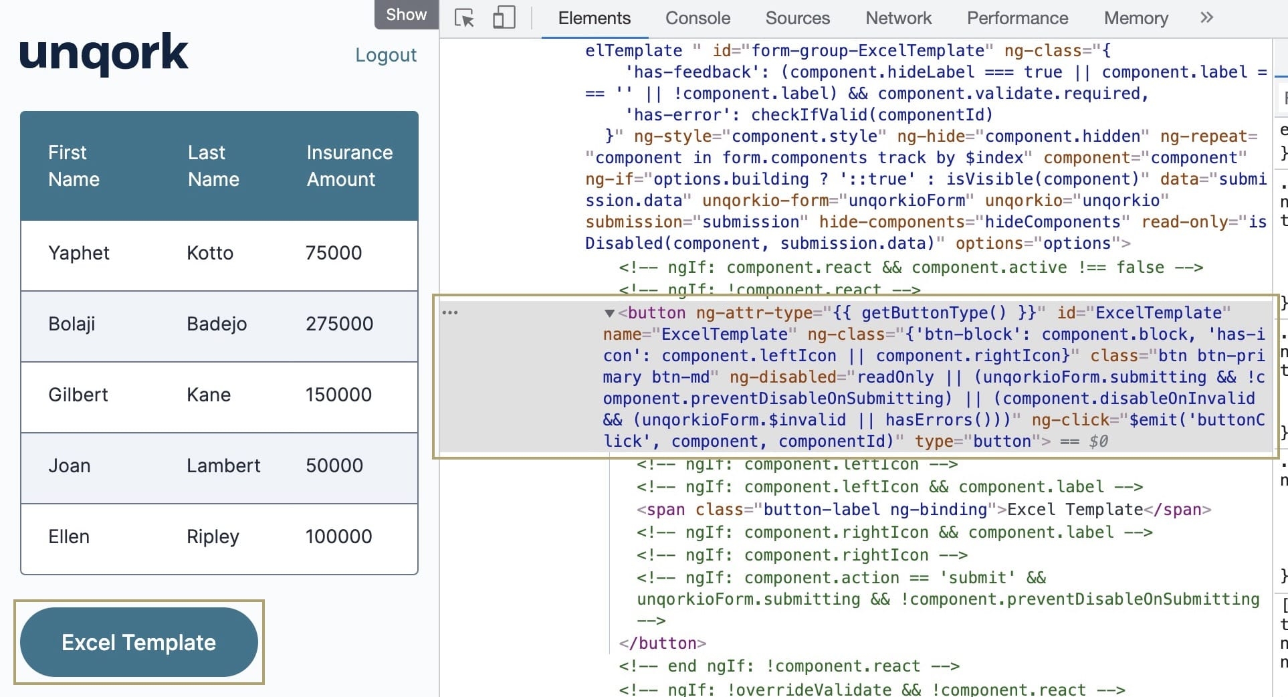The height and width of the screenshot is (697, 1288).
Task: Click the 'end ngIf: !component.react' comment
Action: coord(789,666)
